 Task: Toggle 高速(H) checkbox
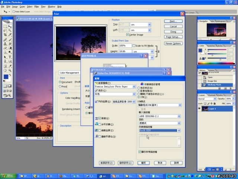click(100, 118)
